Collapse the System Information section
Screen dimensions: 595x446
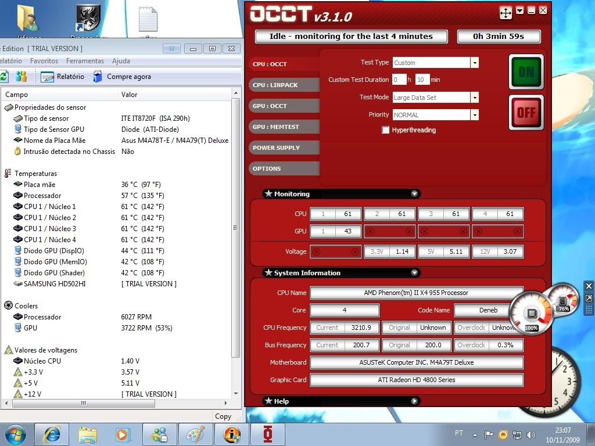tap(414, 273)
